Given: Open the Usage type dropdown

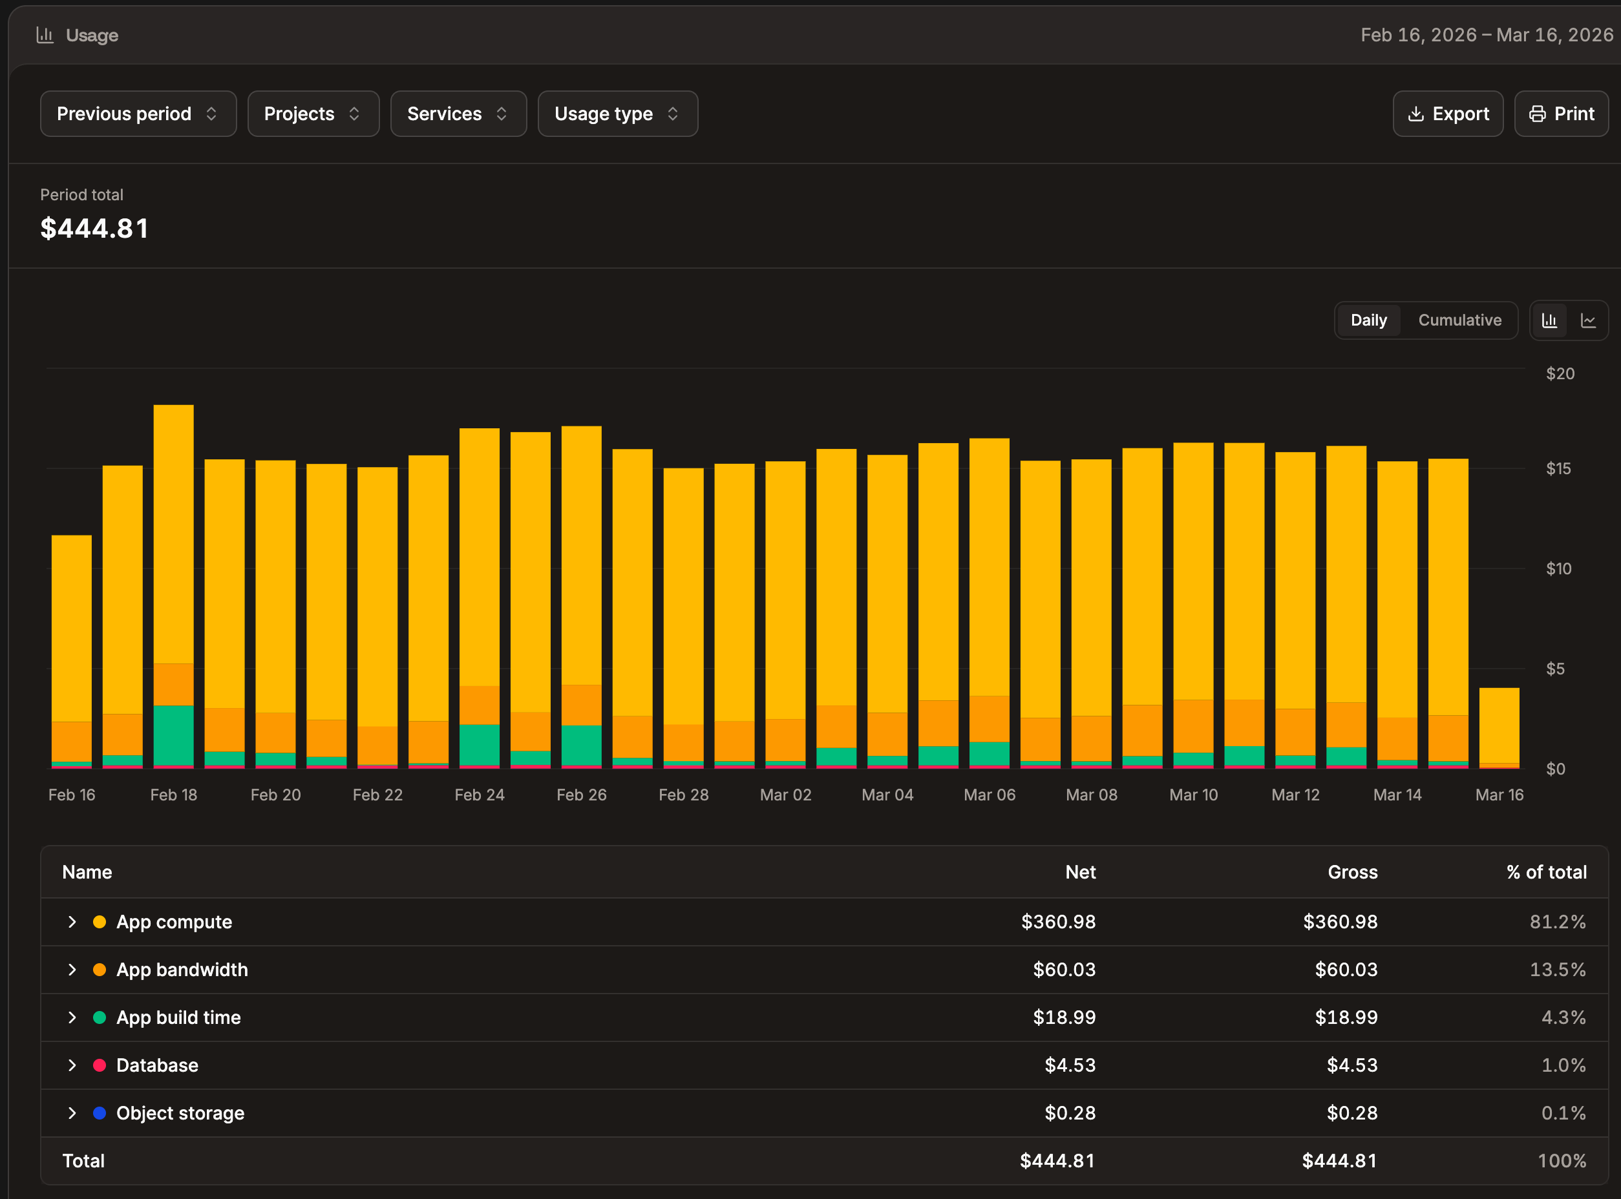Looking at the screenshot, I should 617,113.
